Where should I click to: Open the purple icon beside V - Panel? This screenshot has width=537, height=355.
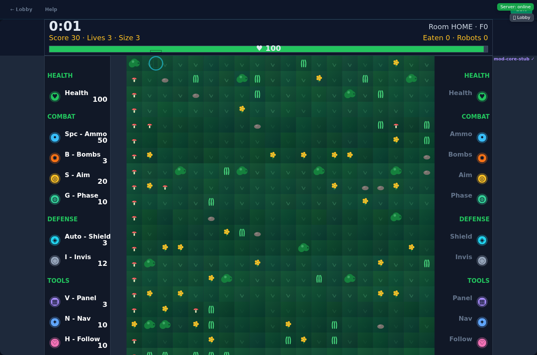coord(55,302)
